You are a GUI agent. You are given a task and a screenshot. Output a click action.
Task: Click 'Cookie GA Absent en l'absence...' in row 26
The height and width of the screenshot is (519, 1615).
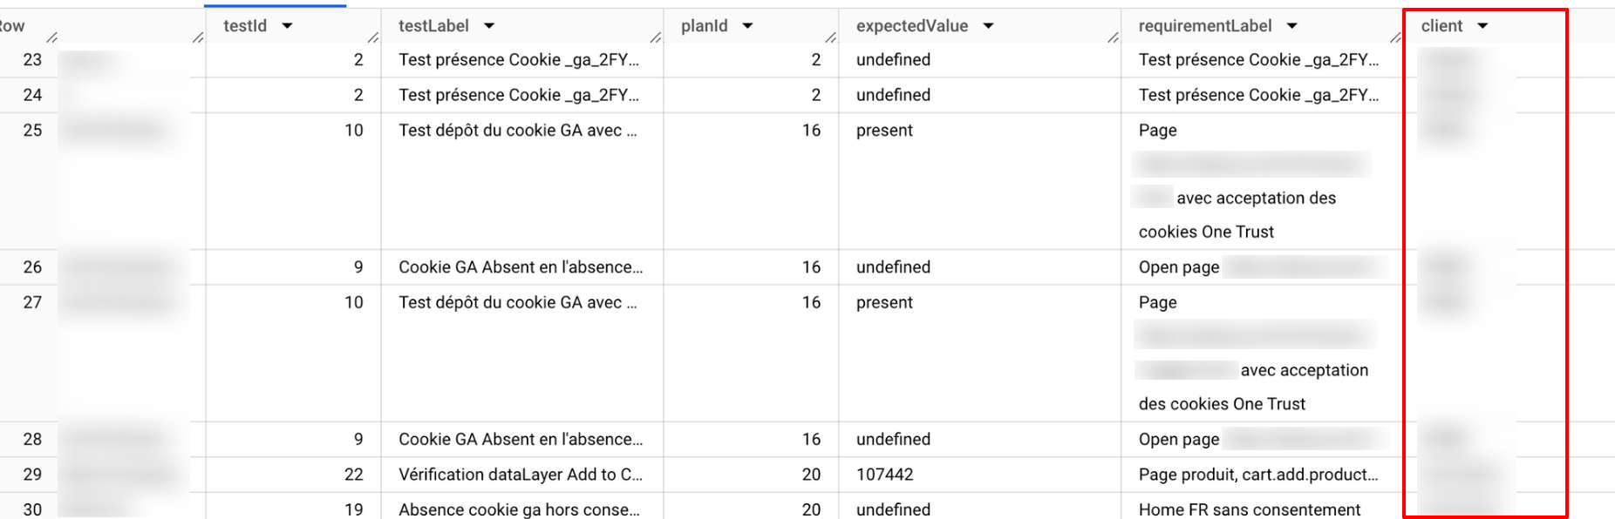point(521,267)
